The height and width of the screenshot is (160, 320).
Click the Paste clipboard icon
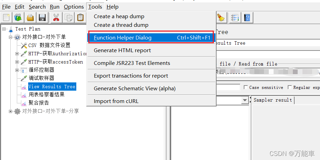pyautogui.click(x=80, y=18)
